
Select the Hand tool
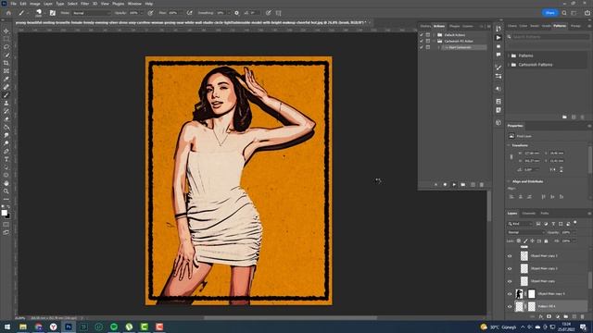6,183
